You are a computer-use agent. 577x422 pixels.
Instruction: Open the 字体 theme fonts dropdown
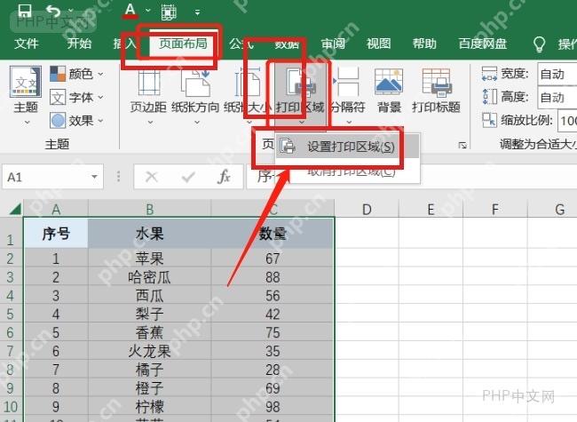pos(77,97)
